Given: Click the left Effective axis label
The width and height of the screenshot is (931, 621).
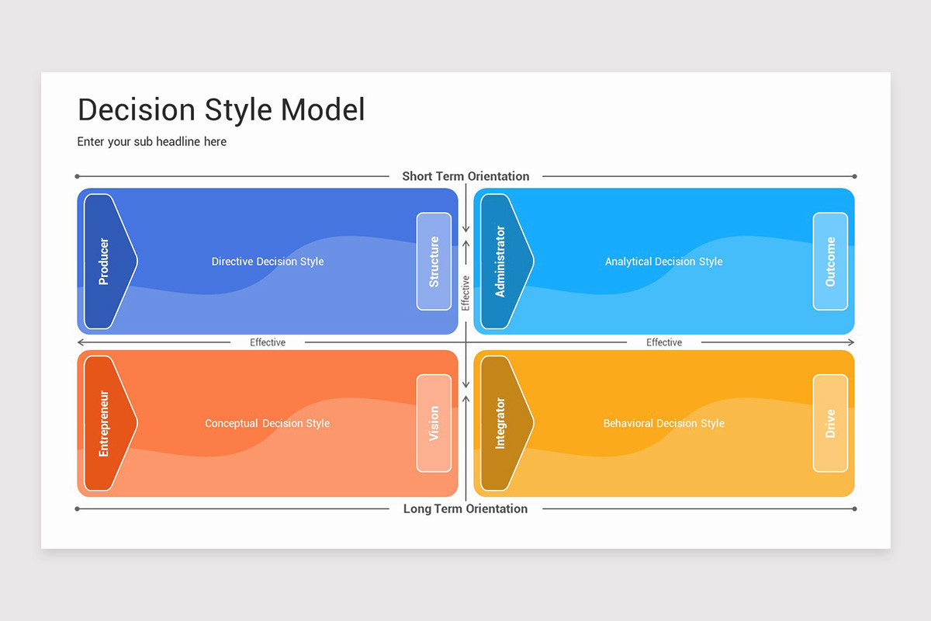Looking at the screenshot, I should click(x=268, y=342).
